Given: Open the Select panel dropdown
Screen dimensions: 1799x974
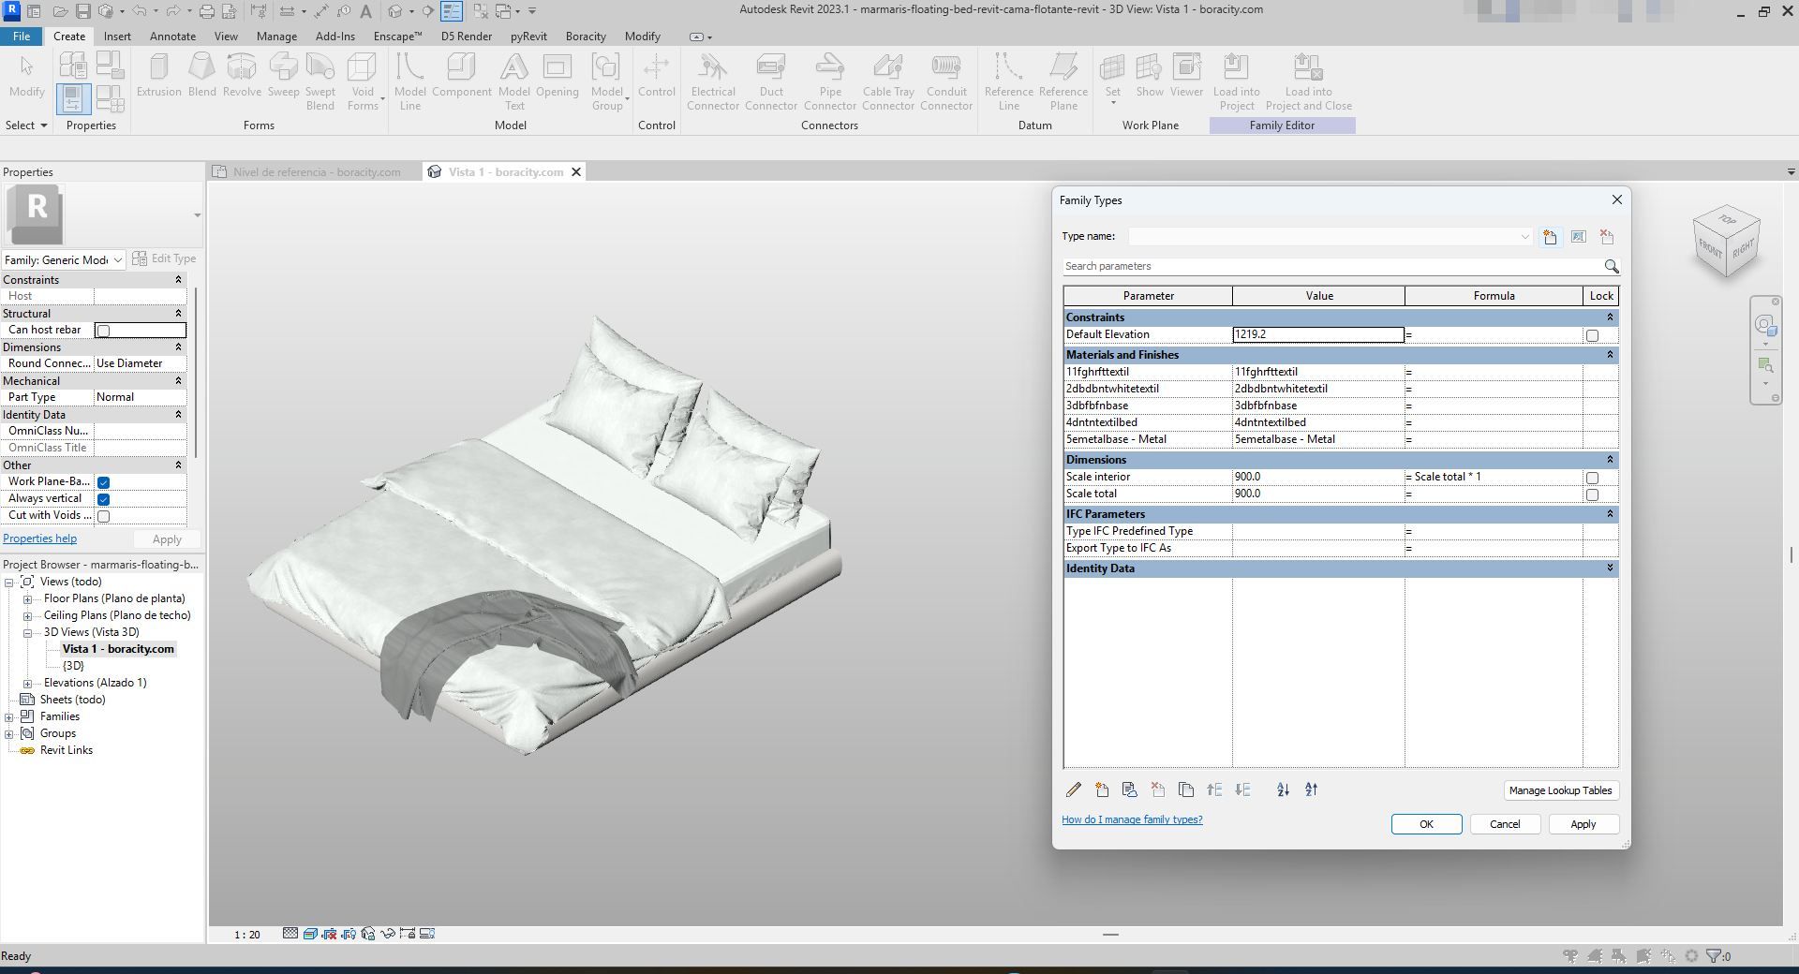Looking at the screenshot, I should coord(26,125).
